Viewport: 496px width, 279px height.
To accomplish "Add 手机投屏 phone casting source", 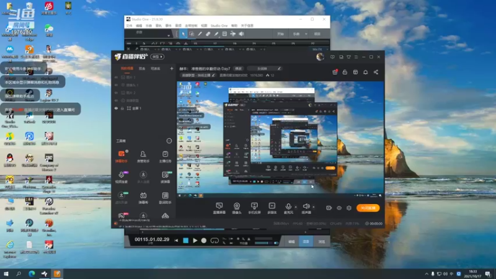I will tap(254, 208).
